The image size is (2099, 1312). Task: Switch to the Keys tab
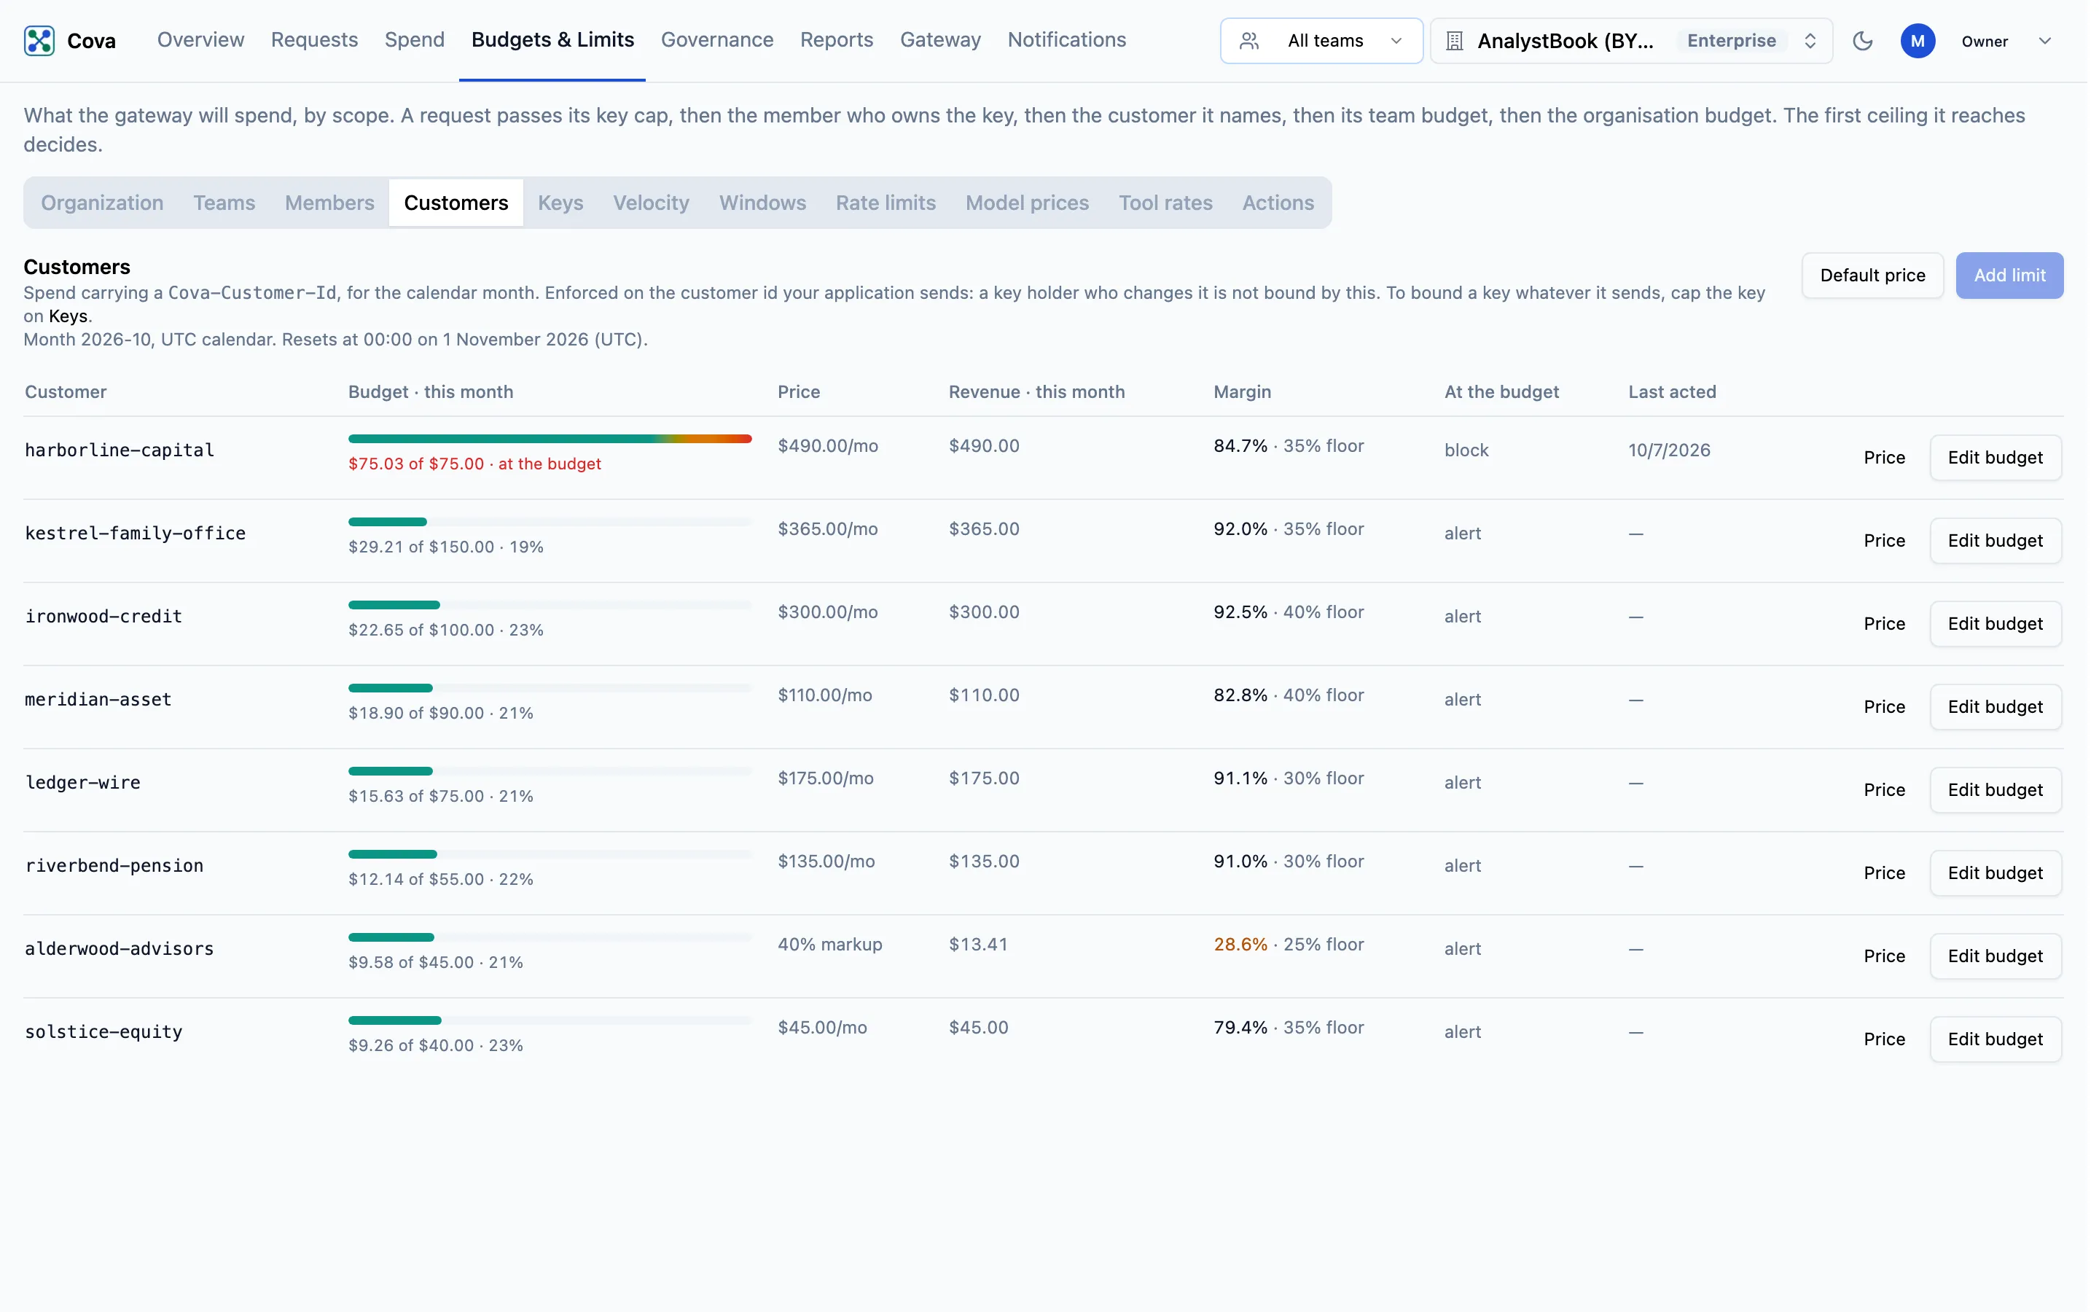pyautogui.click(x=560, y=203)
